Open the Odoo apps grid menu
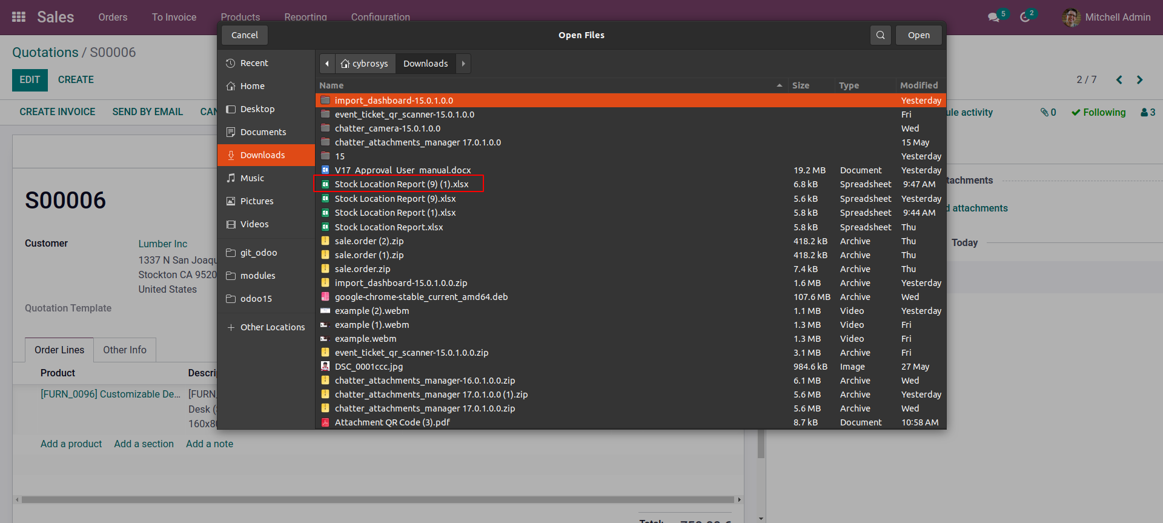This screenshot has height=523, width=1163. point(19,17)
